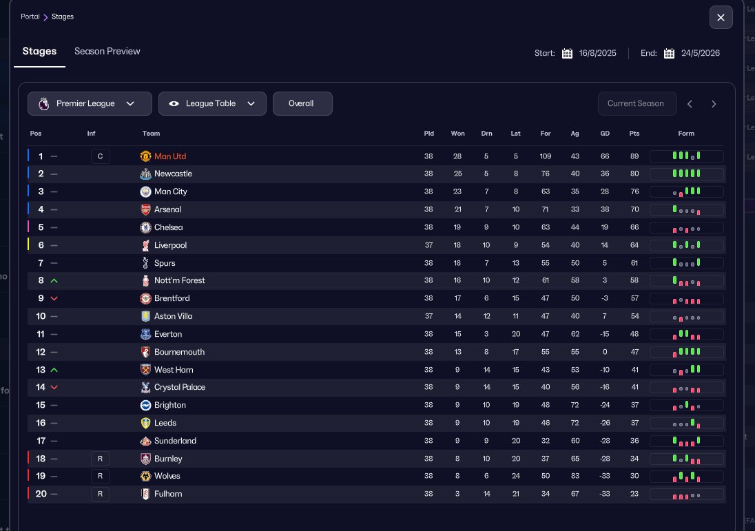This screenshot has width=755, height=531.
Task: Go to previous season with left chevron
Action: coord(690,104)
